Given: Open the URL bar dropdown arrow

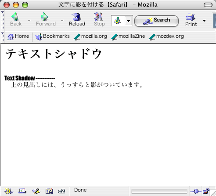Looking at the screenshot, I should coord(128,21).
